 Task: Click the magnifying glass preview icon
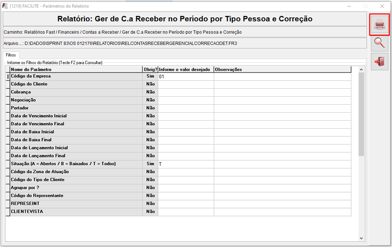[379, 43]
